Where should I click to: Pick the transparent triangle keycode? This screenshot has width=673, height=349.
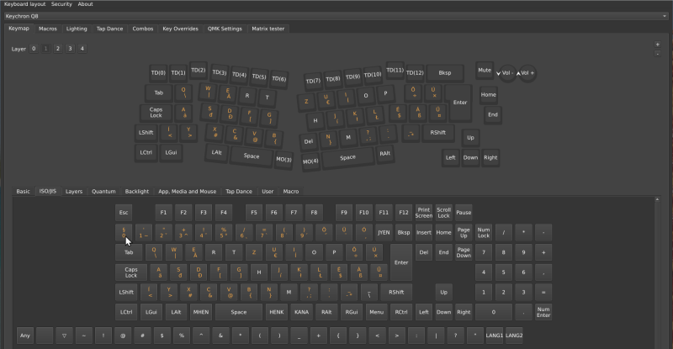tap(64, 336)
